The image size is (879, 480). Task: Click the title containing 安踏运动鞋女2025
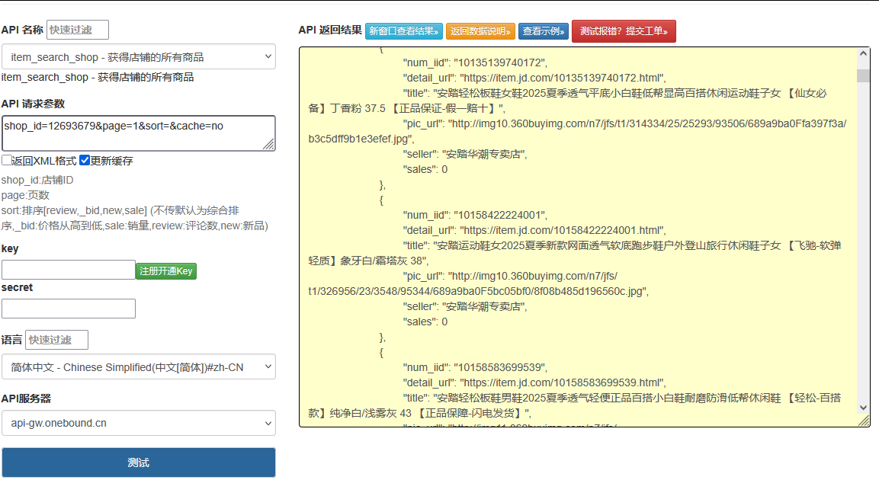(x=575, y=253)
